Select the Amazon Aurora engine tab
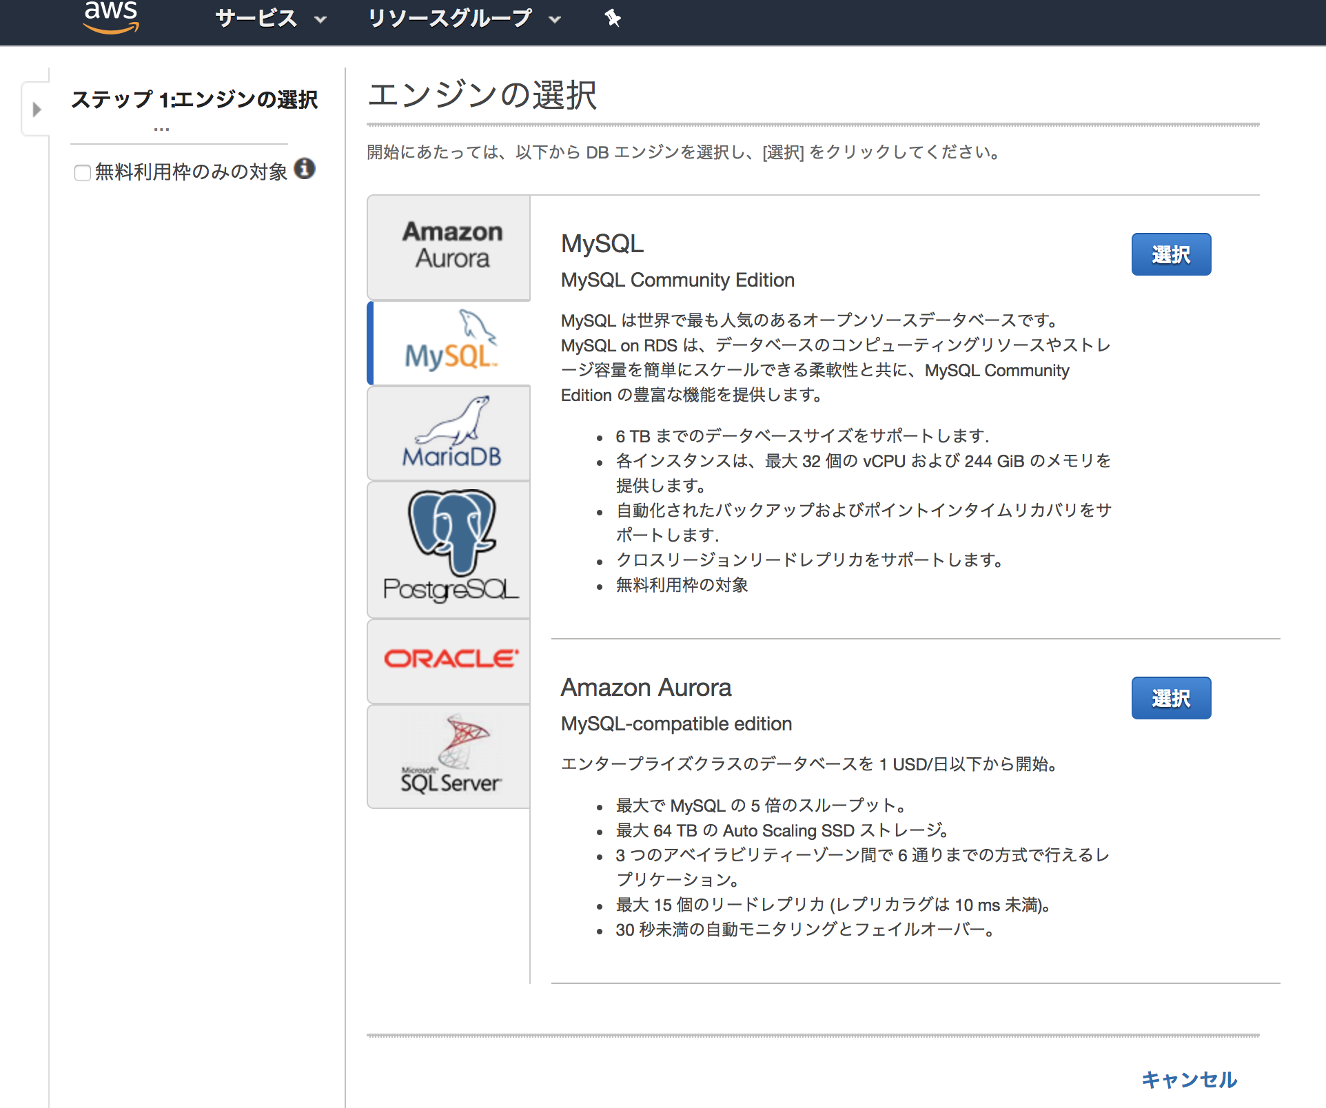Viewport: 1326px width, 1108px height. tap(449, 247)
